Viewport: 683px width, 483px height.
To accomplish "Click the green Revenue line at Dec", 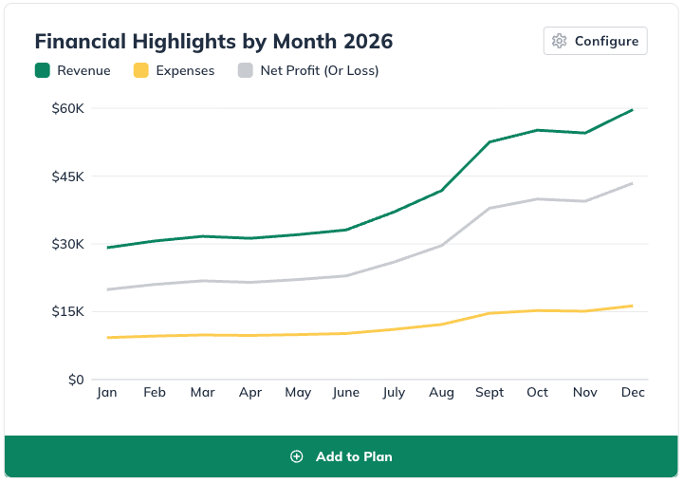I will pyautogui.click(x=632, y=110).
